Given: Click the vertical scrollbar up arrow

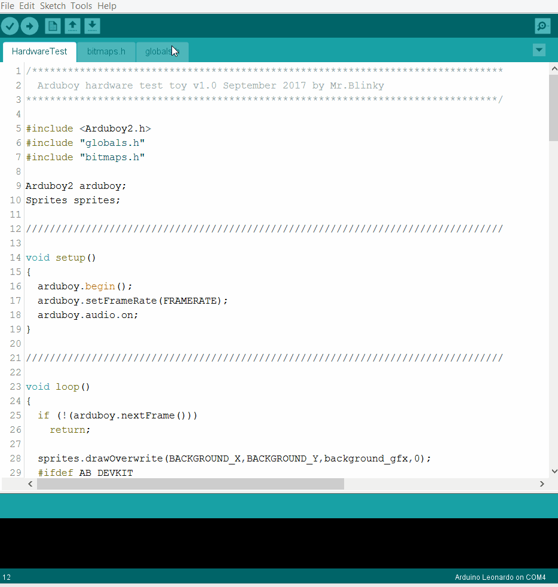Looking at the screenshot, I should click(x=553, y=68).
